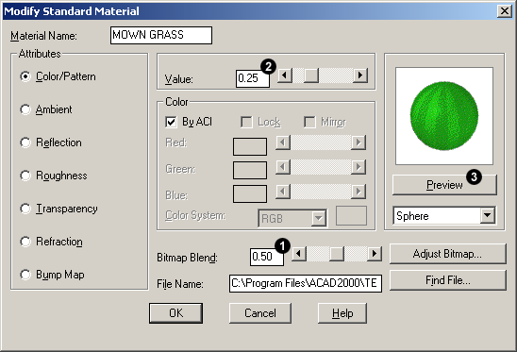This screenshot has width=517, height=352.
Task: Choose the Bump Map attribute
Action: pyautogui.click(x=25, y=275)
